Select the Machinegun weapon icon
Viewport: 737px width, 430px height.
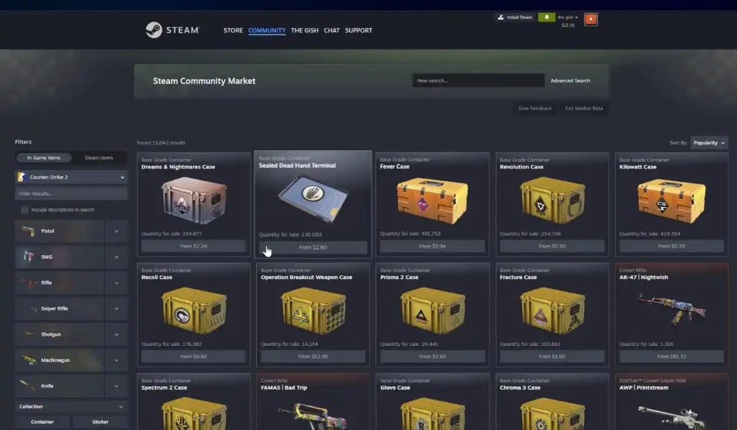click(x=28, y=360)
